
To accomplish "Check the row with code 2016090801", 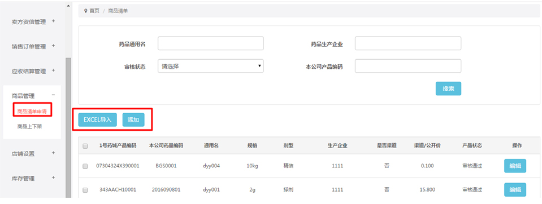I will point(85,190).
